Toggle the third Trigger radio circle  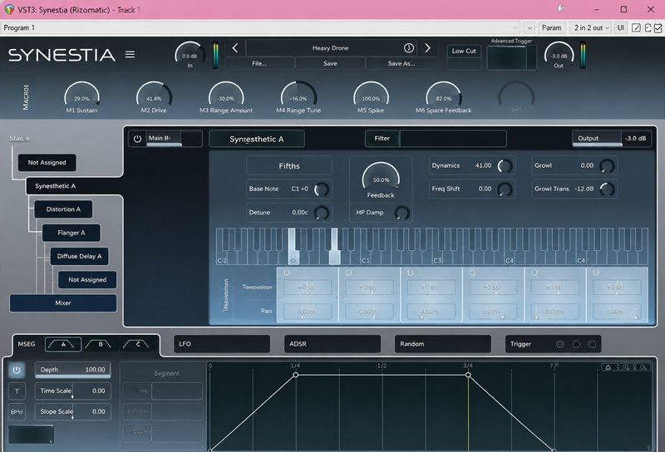(x=592, y=344)
